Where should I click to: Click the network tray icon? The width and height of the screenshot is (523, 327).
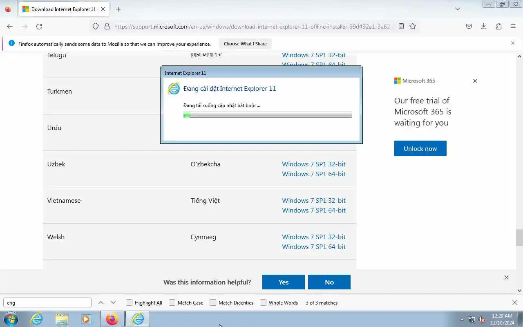(x=472, y=319)
